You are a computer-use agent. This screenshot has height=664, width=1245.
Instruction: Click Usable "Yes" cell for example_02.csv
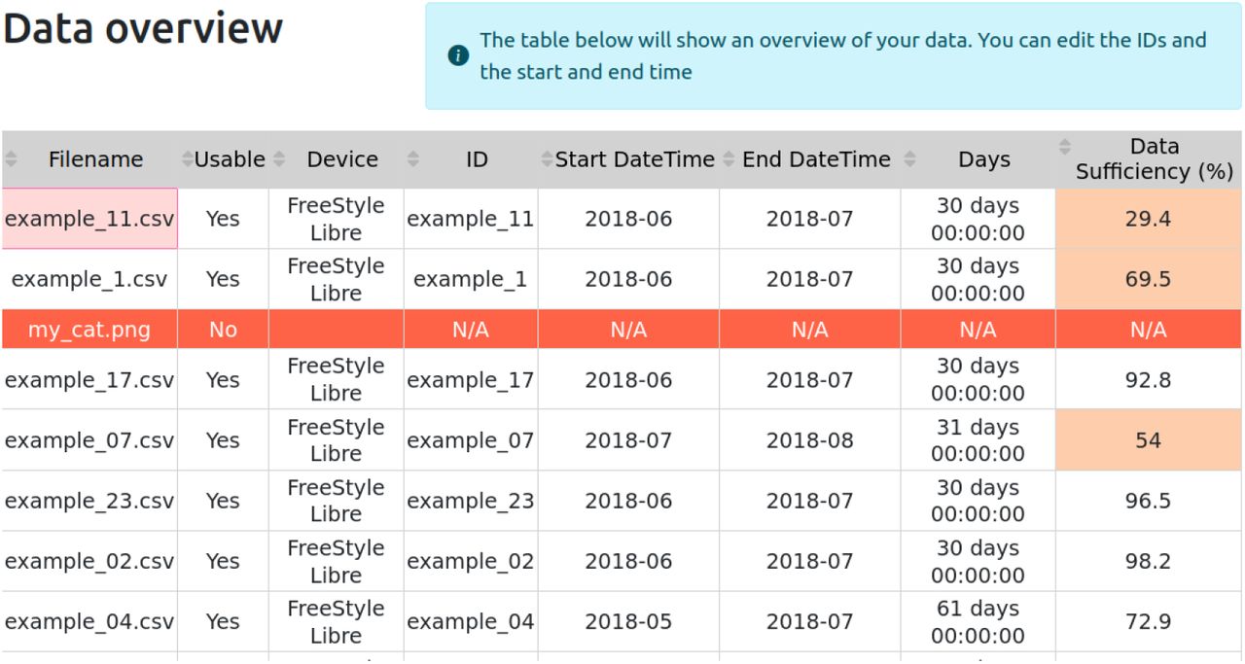pos(223,561)
